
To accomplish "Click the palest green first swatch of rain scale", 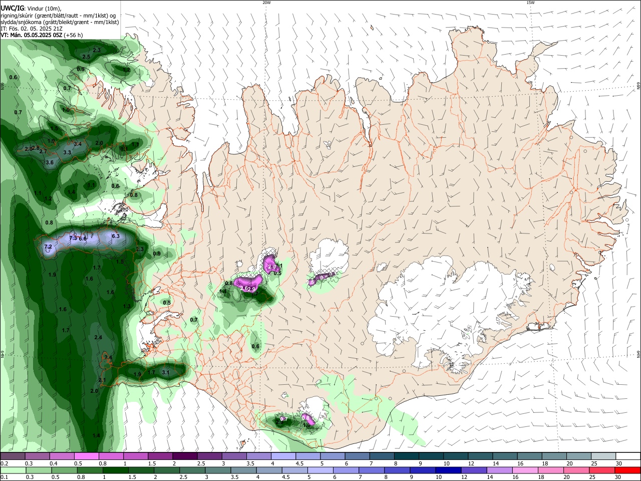I will [x=13, y=470].
